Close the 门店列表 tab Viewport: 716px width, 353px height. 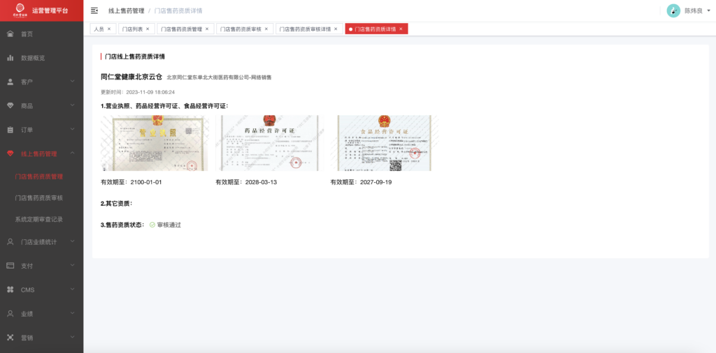148,29
